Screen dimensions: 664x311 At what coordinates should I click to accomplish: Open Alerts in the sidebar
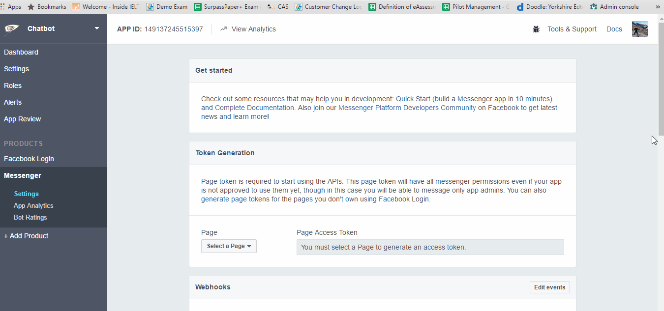[x=13, y=102]
